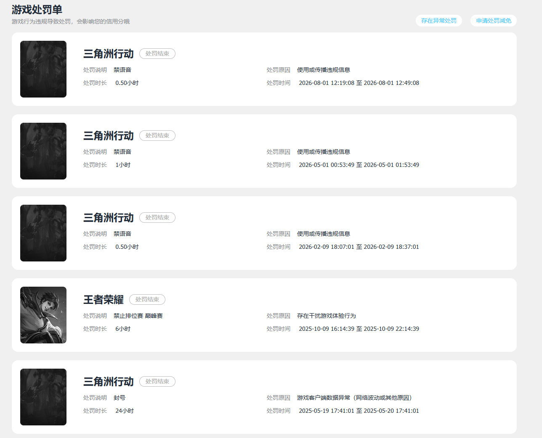Select time range starting 2025-10-09 16:14:39
Screen dimensions: 542x438
click(359, 329)
